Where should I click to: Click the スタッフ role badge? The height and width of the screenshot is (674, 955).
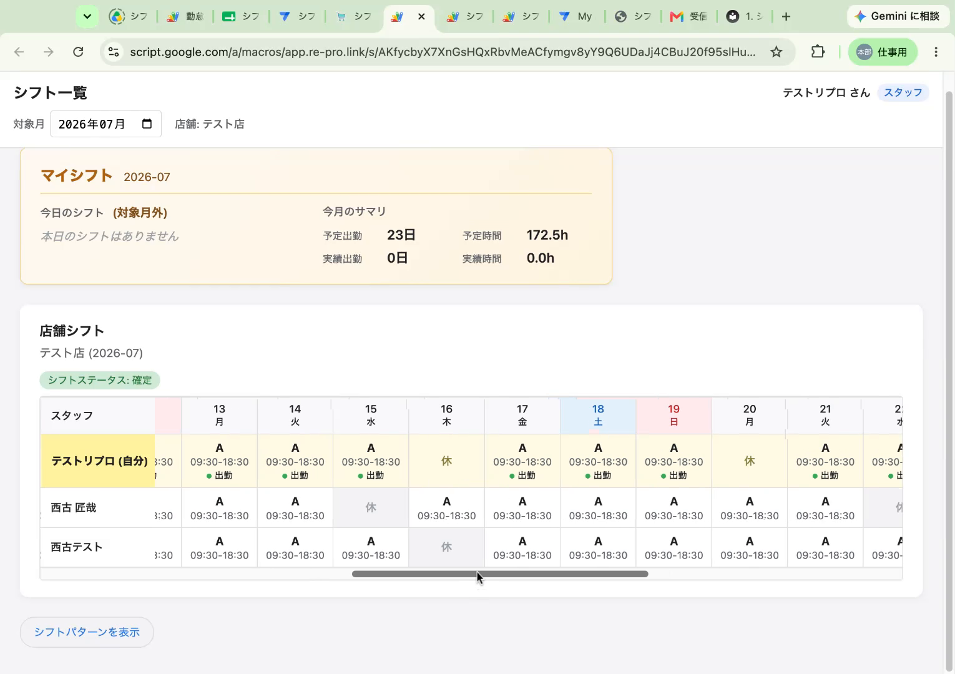coord(903,92)
